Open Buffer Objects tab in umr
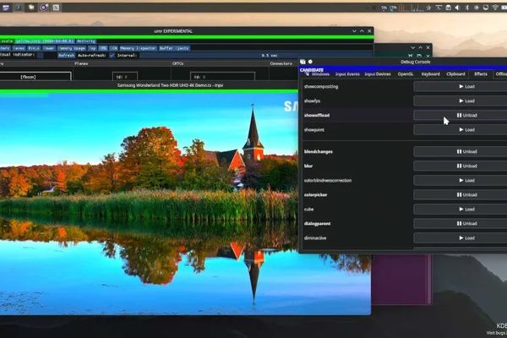 tap(174, 48)
